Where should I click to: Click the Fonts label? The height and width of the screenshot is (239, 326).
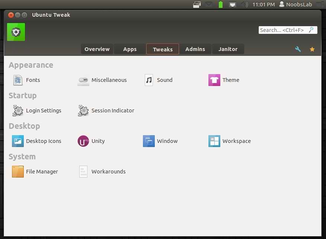click(33, 80)
